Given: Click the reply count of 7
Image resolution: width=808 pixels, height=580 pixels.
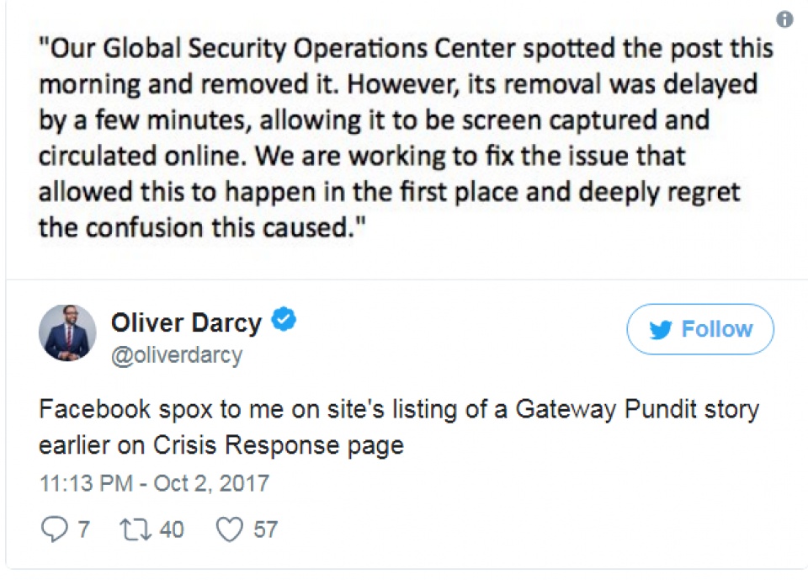Looking at the screenshot, I should point(84,529).
